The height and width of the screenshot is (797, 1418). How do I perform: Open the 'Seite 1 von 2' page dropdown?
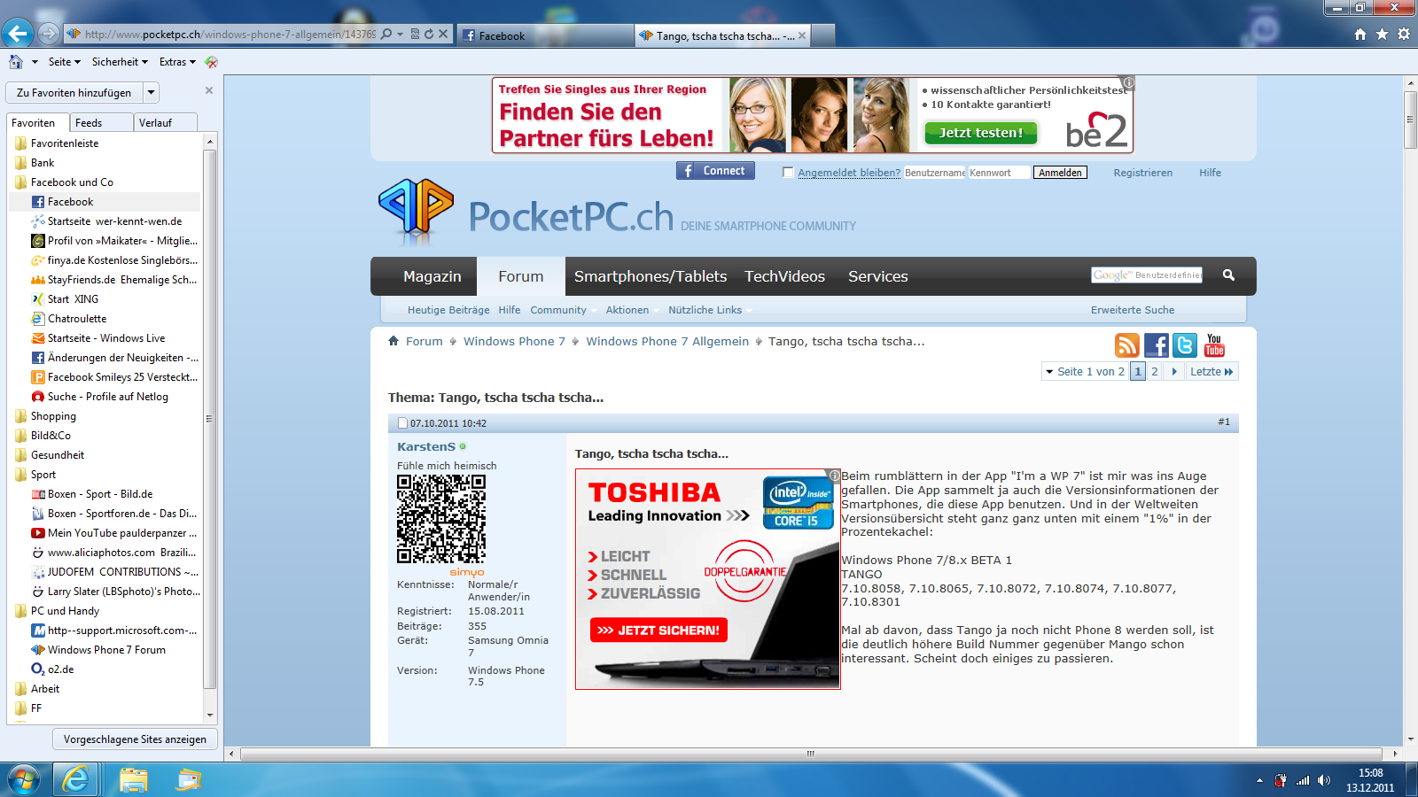point(1085,372)
